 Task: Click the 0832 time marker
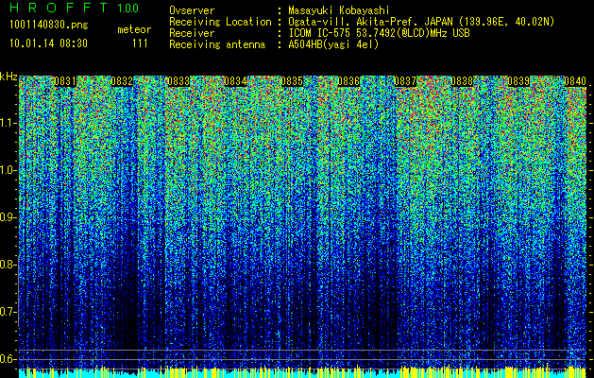tap(122, 81)
